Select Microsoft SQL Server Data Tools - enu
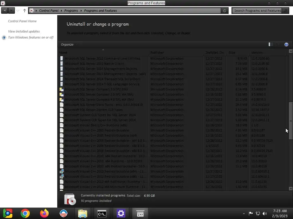 point(104,105)
